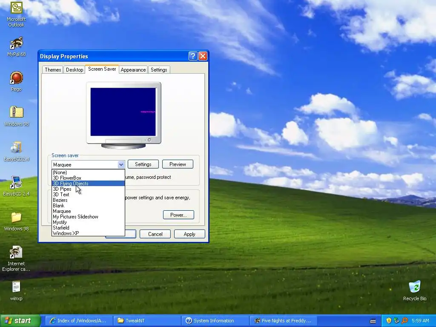The width and height of the screenshot is (436, 327).
Task: Switch to System Information taskbar window
Action: (215, 321)
